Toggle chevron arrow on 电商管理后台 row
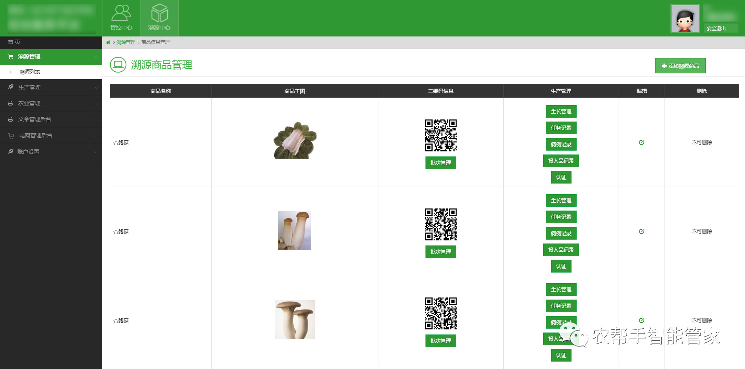The width and height of the screenshot is (745, 369). 96,136
